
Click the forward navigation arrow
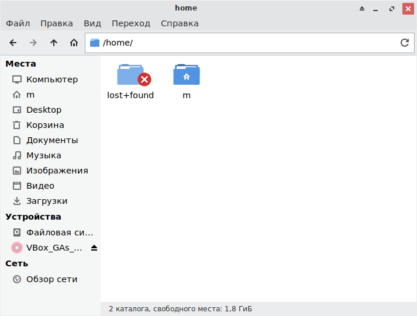click(x=33, y=43)
